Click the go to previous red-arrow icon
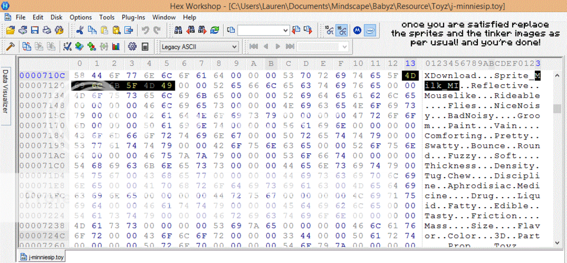 [x=296, y=30]
